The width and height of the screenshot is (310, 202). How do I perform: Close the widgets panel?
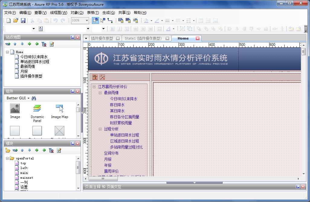click(x=77, y=91)
